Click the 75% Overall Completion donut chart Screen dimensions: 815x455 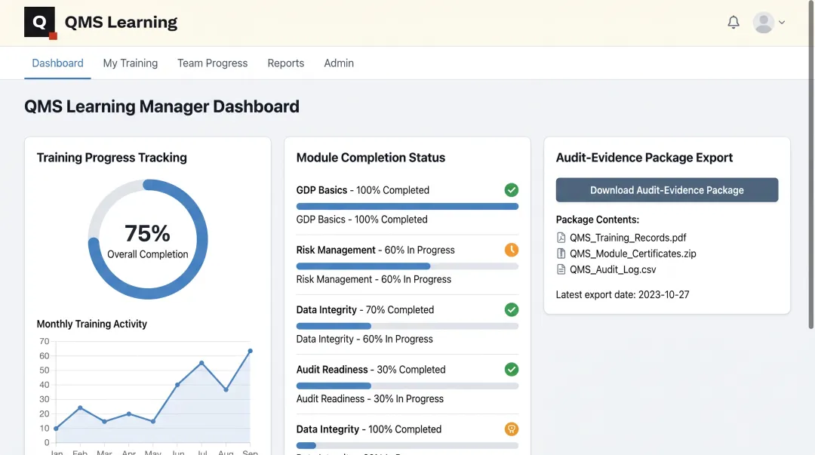pyautogui.click(x=148, y=239)
